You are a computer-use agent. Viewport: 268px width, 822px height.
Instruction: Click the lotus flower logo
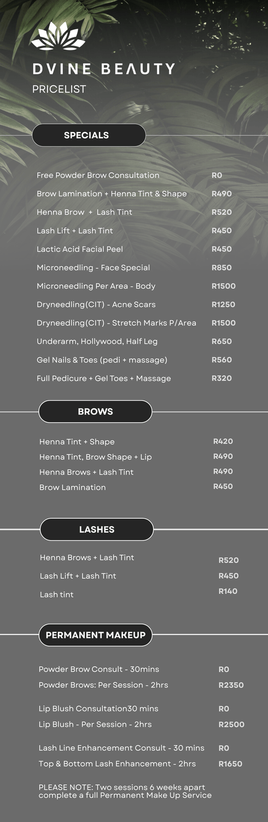pyautogui.click(x=59, y=36)
